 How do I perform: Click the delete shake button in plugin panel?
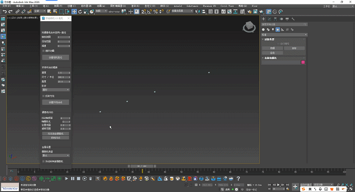[x=55, y=138]
